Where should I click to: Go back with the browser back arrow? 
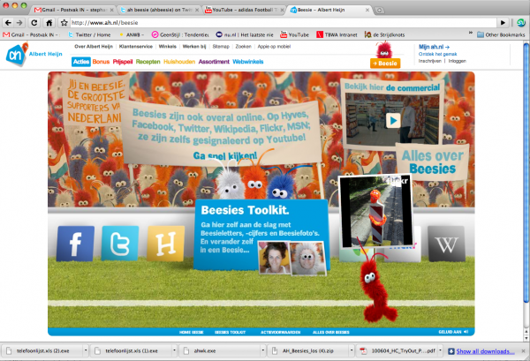coord(9,23)
